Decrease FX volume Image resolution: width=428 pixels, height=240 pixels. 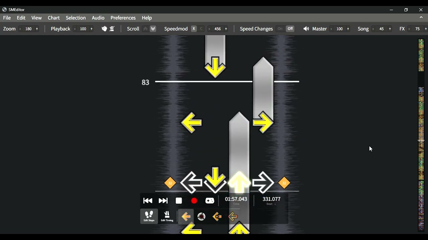pyautogui.click(x=409, y=29)
